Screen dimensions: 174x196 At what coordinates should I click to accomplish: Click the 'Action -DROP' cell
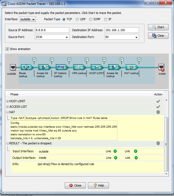pyautogui.click(x=60, y=118)
